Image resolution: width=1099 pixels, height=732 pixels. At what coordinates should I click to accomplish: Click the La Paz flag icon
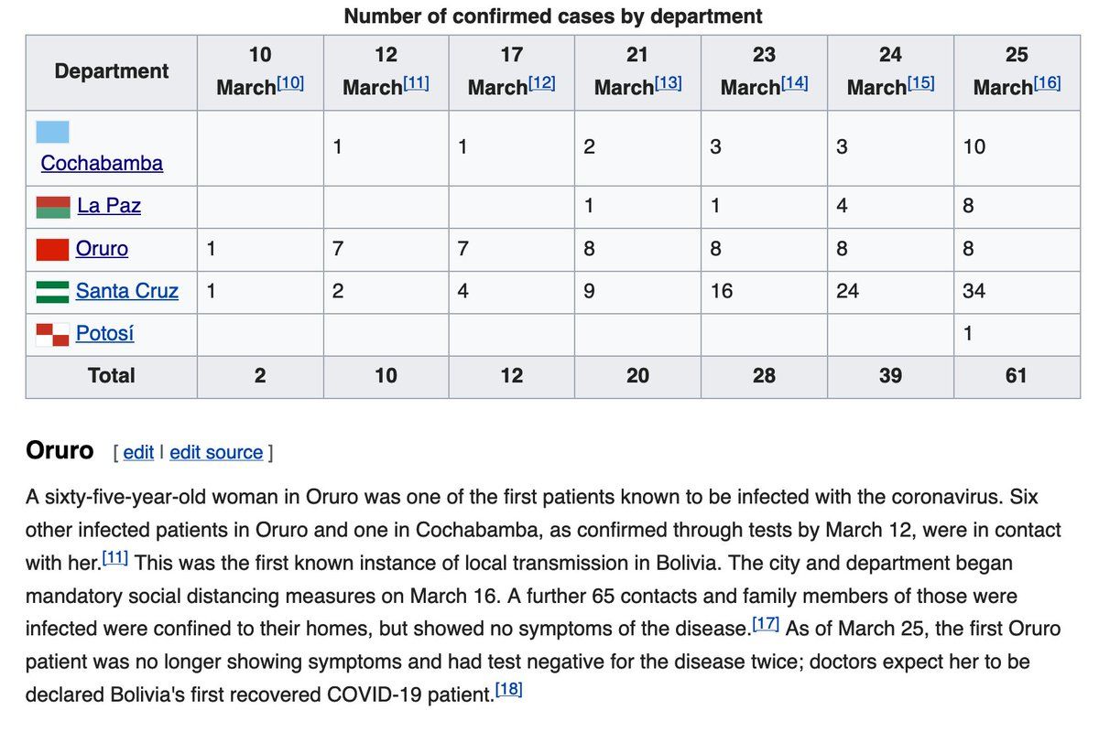point(53,207)
